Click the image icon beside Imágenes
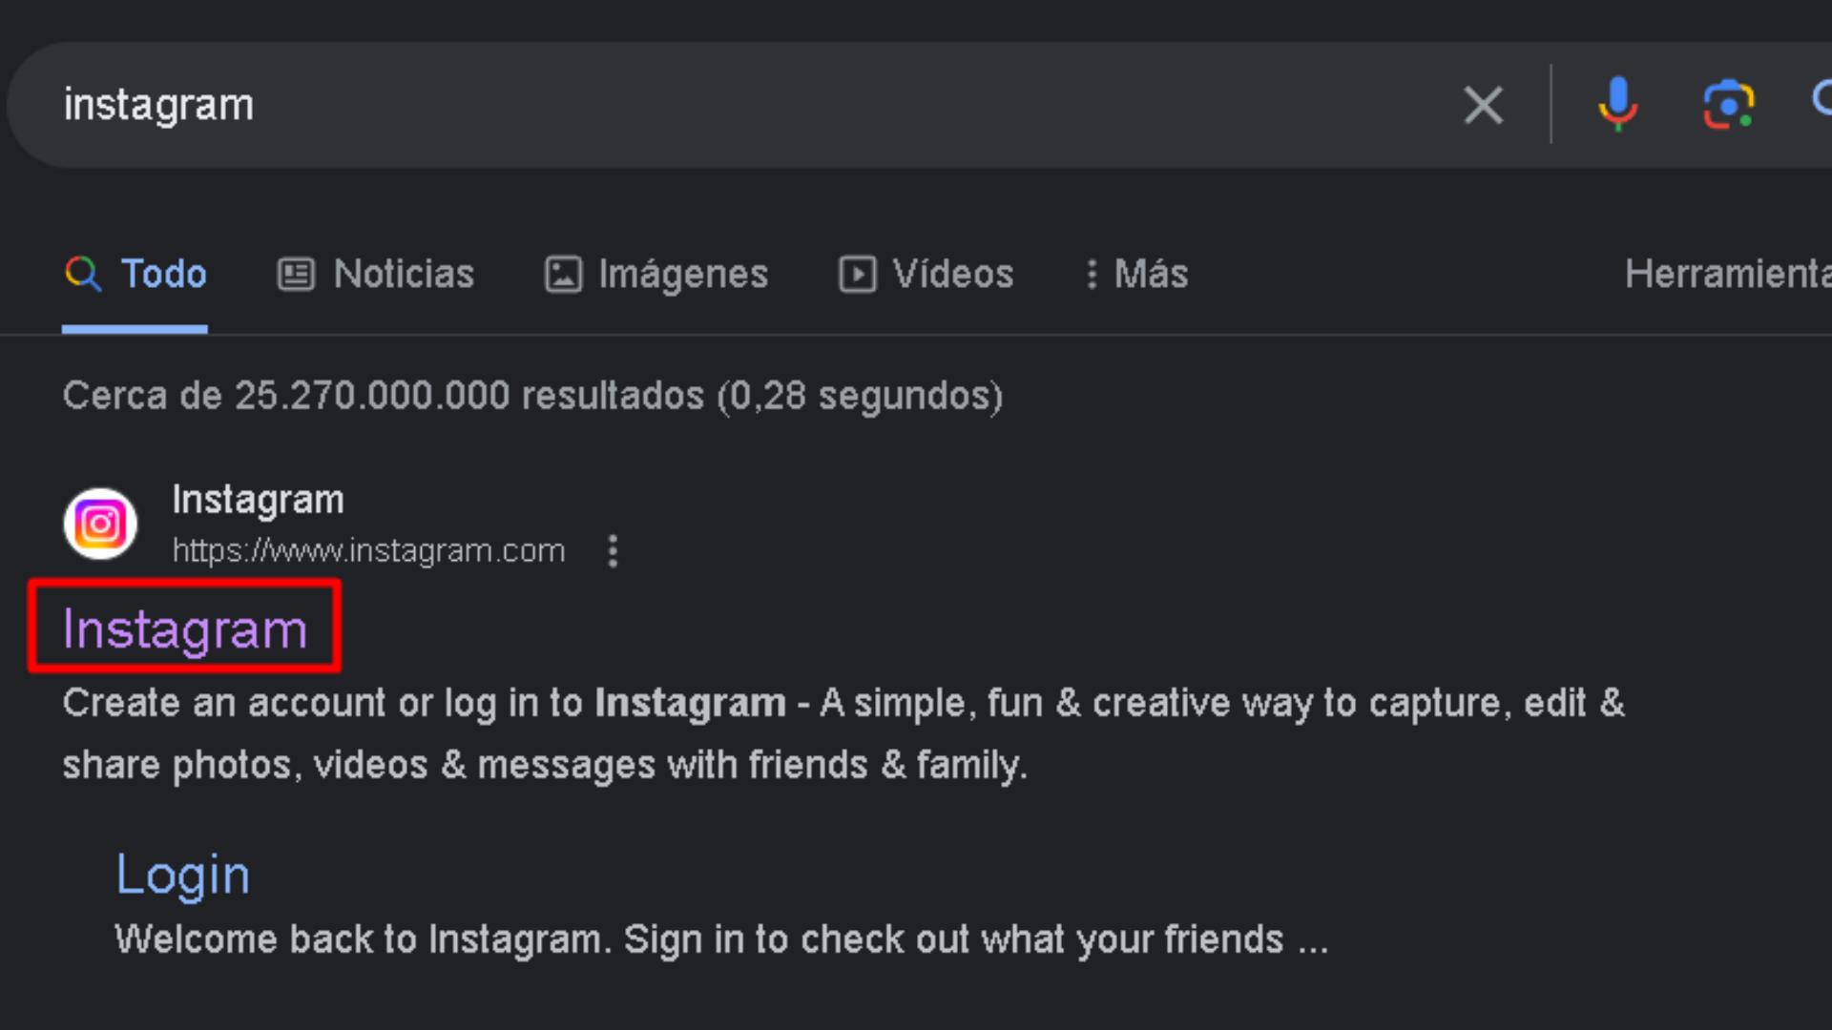This screenshot has height=1030, width=1832. (x=563, y=274)
